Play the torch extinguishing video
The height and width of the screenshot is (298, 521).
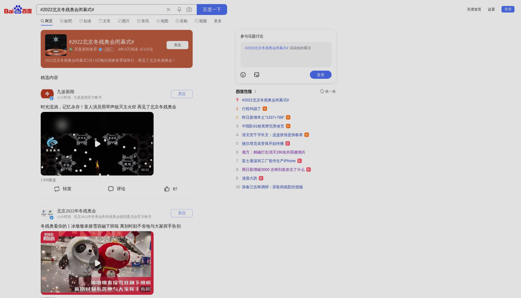click(x=97, y=144)
